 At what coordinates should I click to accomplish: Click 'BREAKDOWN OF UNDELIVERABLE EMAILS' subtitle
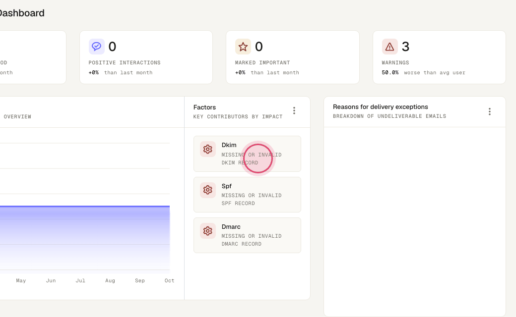[389, 116]
